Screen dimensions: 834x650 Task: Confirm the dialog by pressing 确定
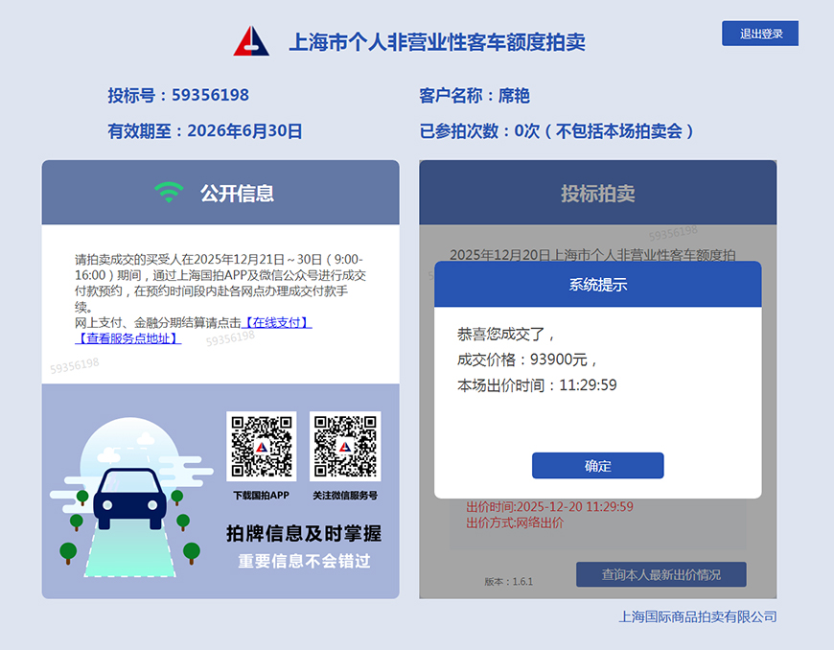[x=597, y=466]
